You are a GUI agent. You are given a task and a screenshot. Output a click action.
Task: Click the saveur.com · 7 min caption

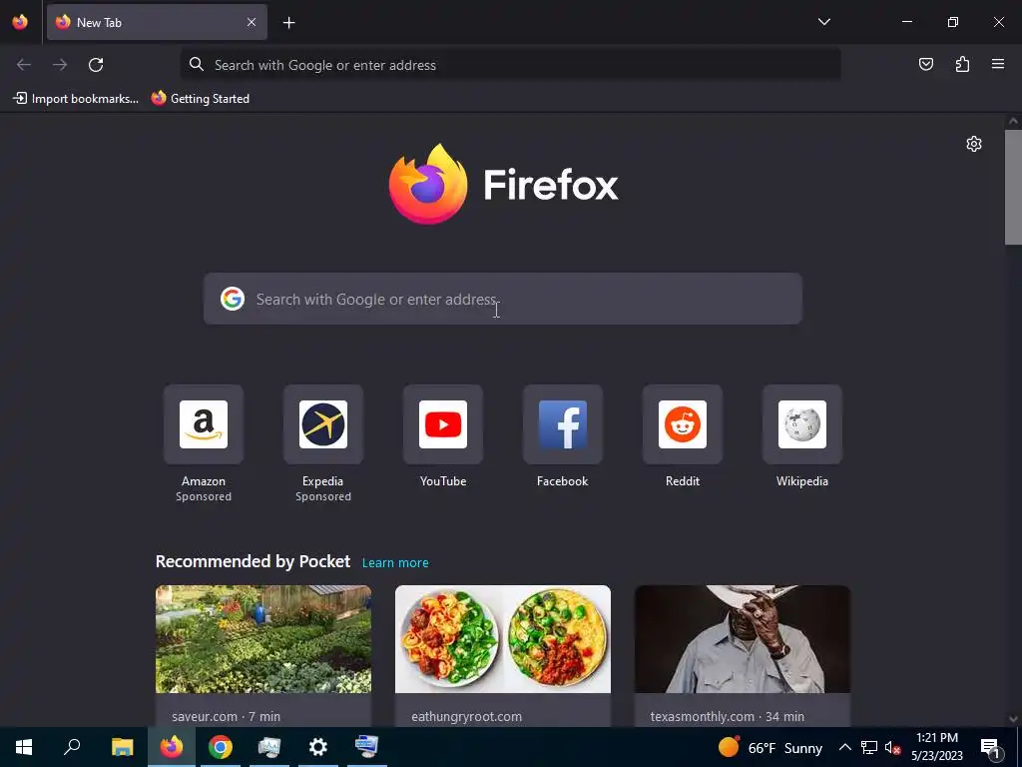click(227, 716)
